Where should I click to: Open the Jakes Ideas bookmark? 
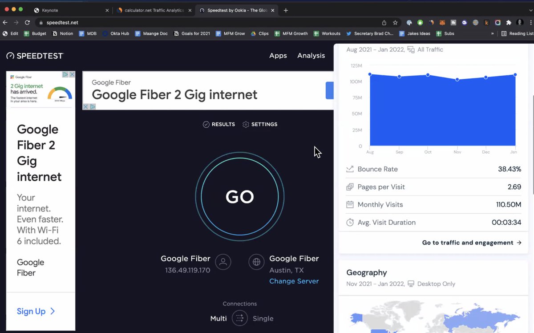pos(415,33)
